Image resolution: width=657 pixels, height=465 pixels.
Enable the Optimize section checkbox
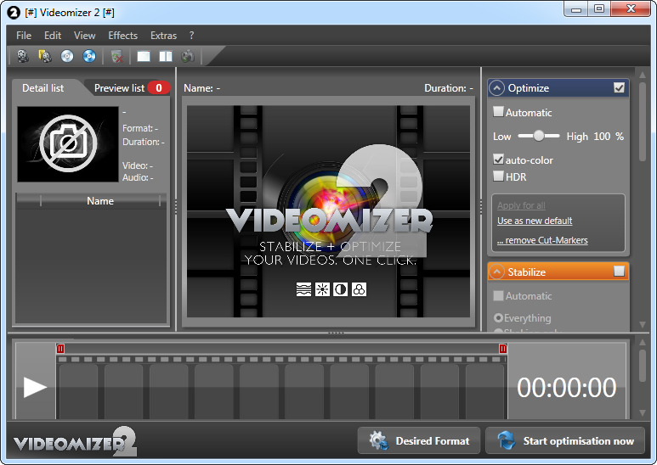[x=619, y=87]
